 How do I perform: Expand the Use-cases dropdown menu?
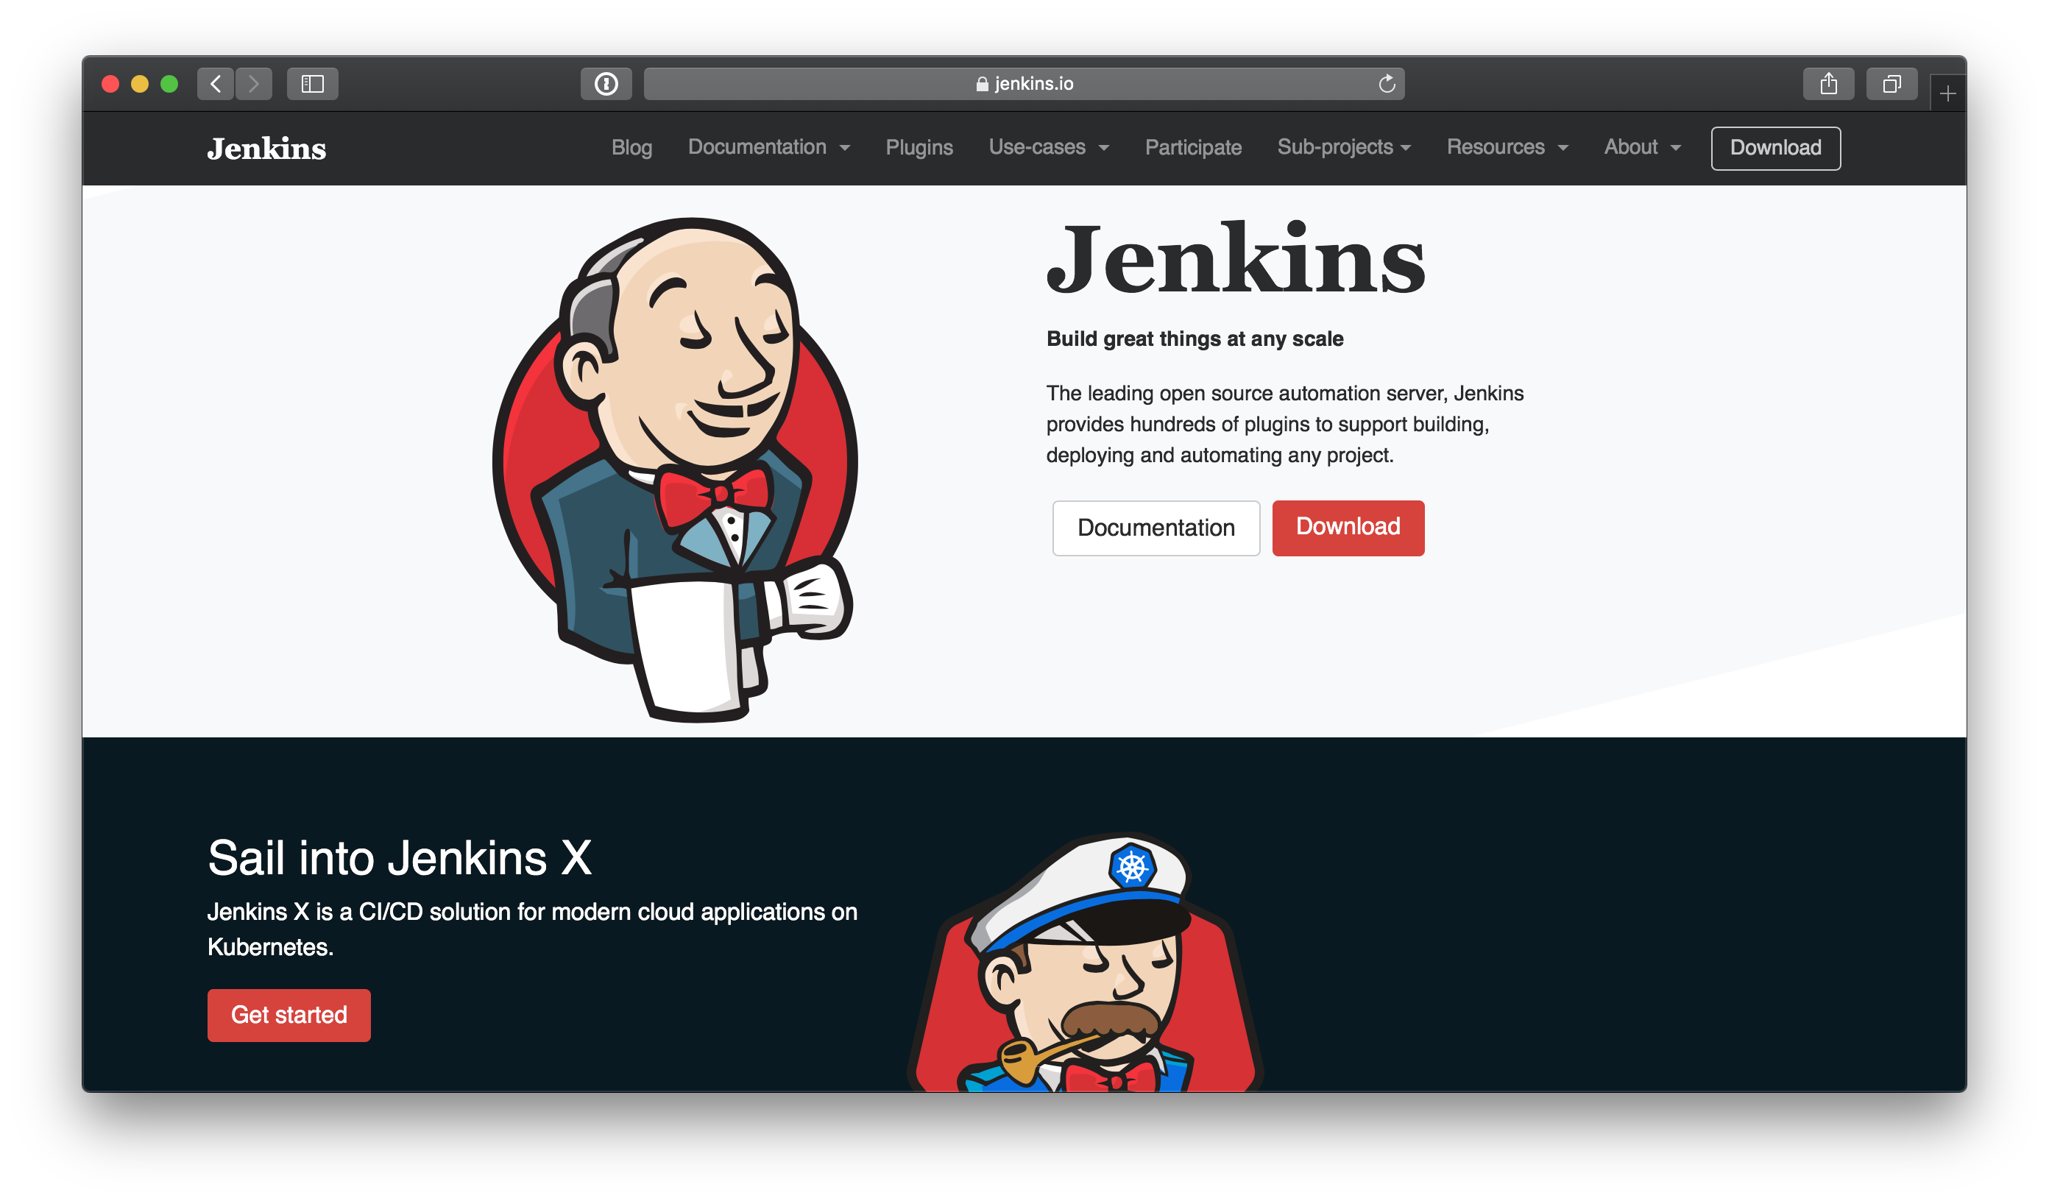click(x=1049, y=147)
